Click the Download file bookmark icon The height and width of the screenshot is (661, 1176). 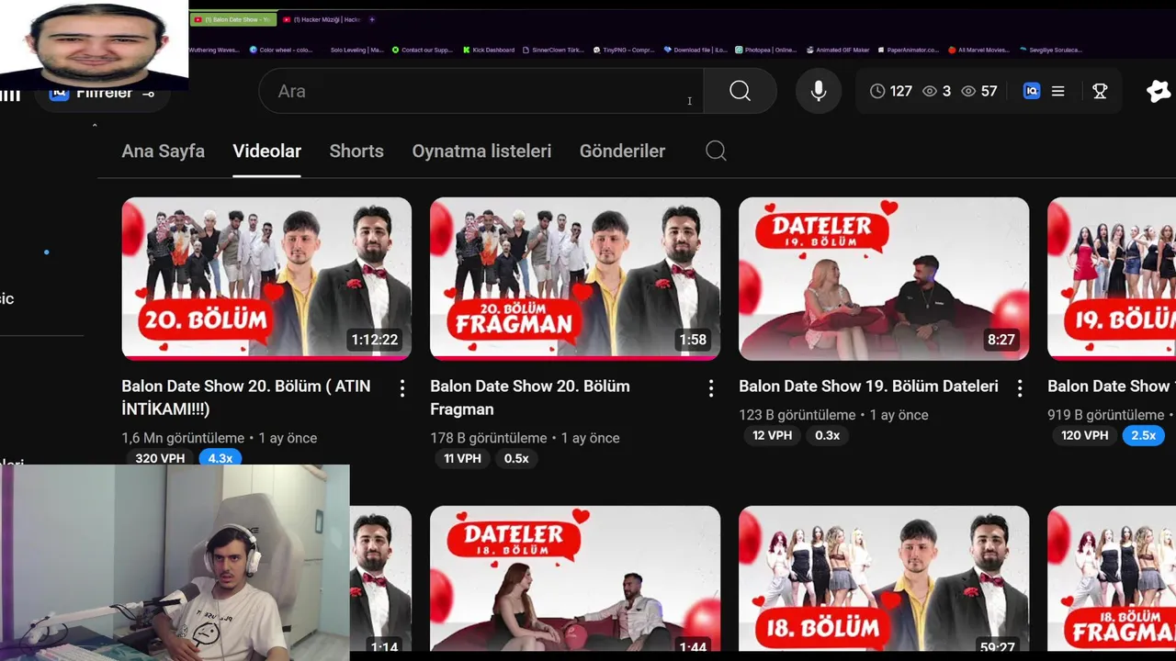coord(668,50)
